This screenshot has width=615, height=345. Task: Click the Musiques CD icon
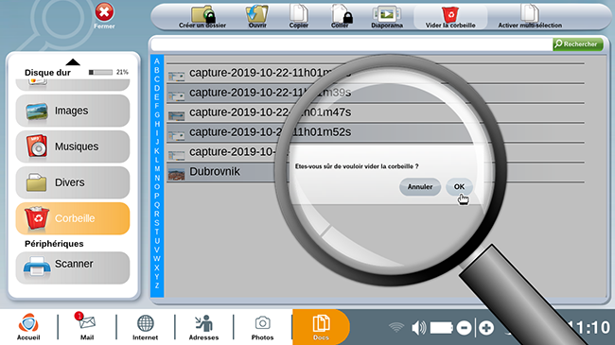(37, 147)
